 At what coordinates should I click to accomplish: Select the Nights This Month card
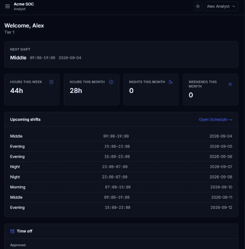(151, 90)
